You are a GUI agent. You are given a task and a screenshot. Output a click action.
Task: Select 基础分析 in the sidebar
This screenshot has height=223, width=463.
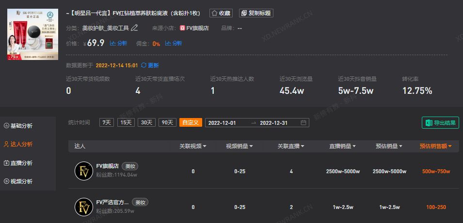[x=18, y=126]
